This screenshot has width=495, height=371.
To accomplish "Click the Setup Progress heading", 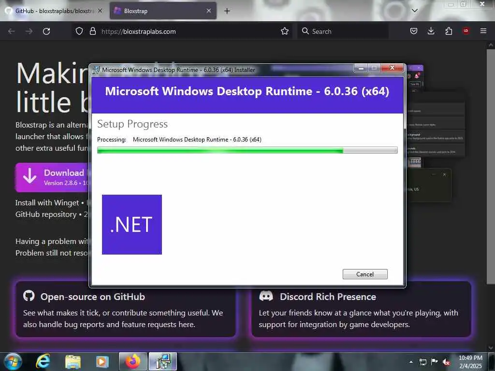I will [132, 124].
